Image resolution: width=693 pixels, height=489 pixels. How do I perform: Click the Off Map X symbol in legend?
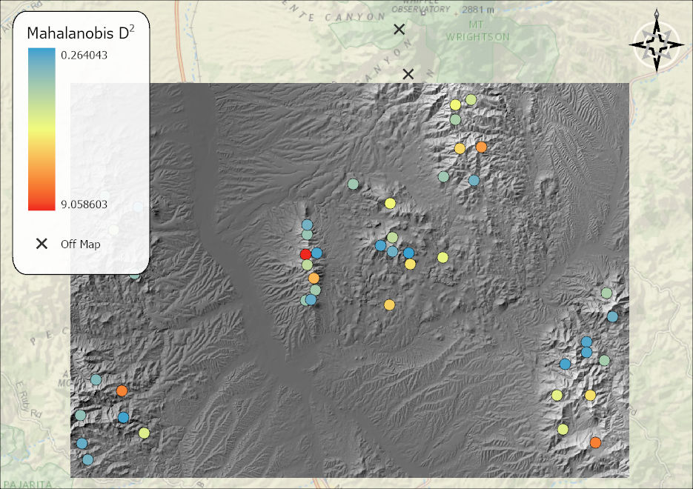click(42, 244)
